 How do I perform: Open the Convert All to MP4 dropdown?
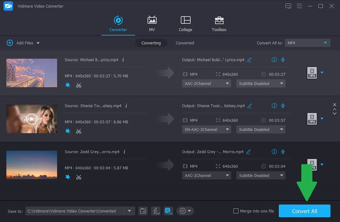coord(307,43)
